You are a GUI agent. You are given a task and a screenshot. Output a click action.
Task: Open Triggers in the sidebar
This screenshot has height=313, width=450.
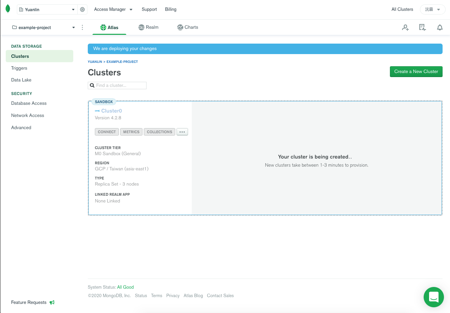(19, 68)
